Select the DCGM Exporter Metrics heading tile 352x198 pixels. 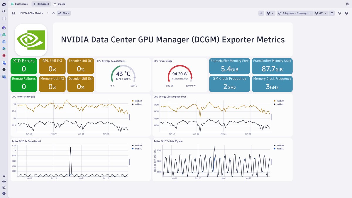click(173, 40)
